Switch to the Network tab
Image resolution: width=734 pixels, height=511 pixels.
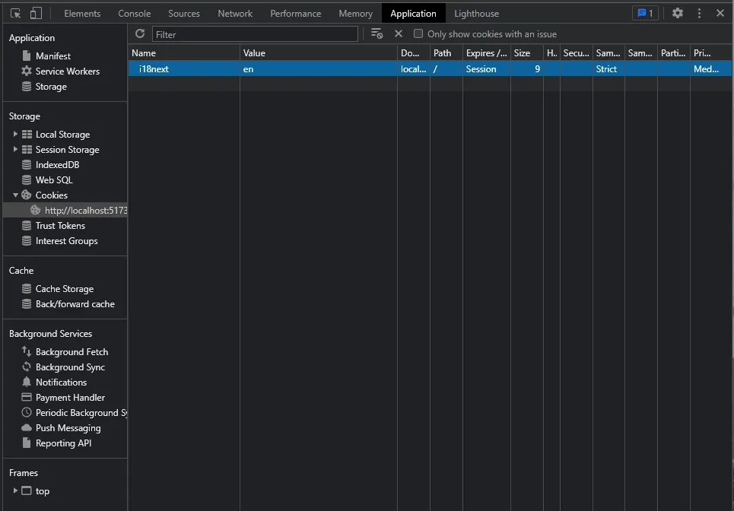click(x=235, y=14)
